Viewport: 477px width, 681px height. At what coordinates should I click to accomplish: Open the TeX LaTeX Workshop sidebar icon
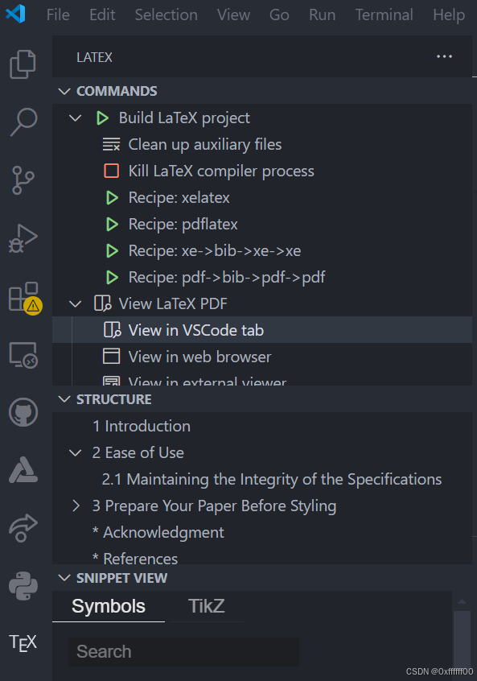pos(22,642)
